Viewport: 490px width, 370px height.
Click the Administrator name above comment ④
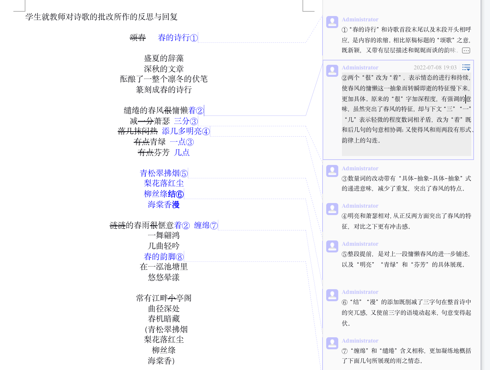[x=360, y=206]
